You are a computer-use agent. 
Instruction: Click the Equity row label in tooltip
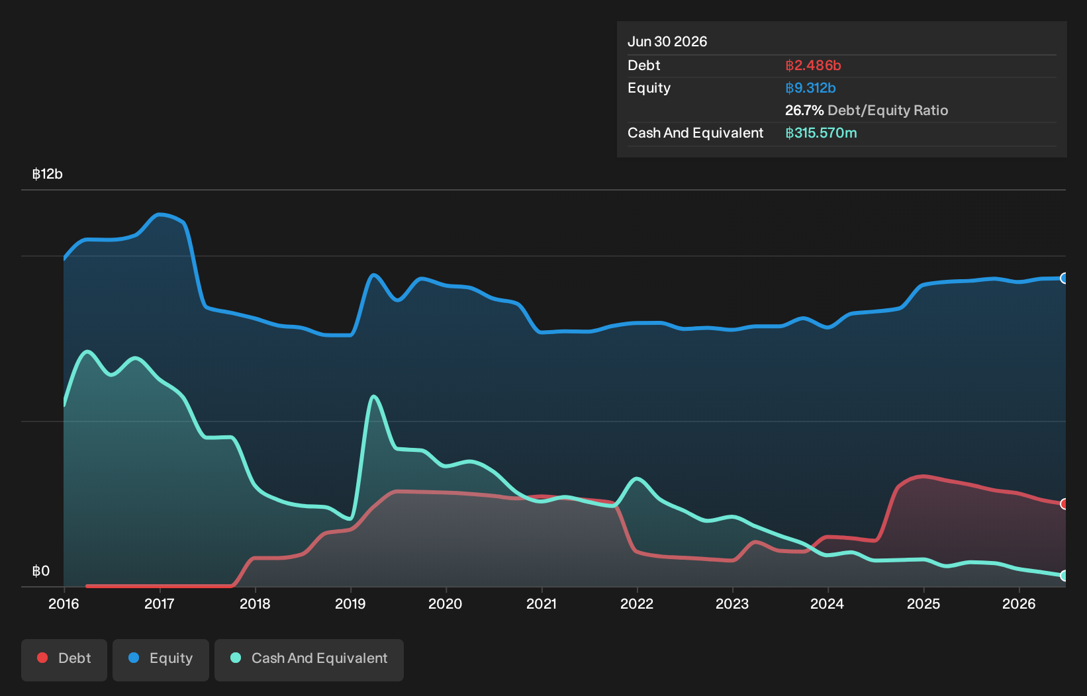(649, 88)
